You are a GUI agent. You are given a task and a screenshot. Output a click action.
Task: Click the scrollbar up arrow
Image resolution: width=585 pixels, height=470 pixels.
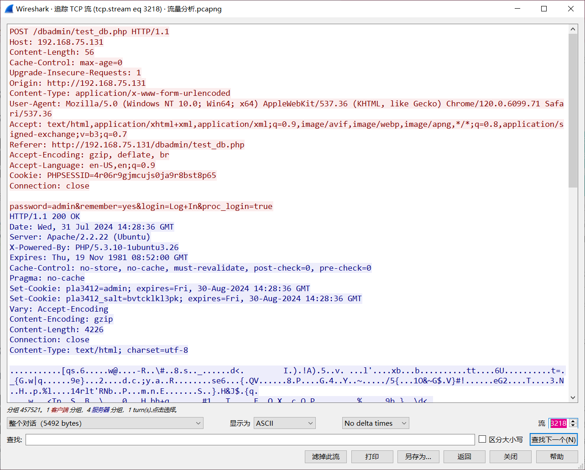pyautogui.click(x=573, y=29)
